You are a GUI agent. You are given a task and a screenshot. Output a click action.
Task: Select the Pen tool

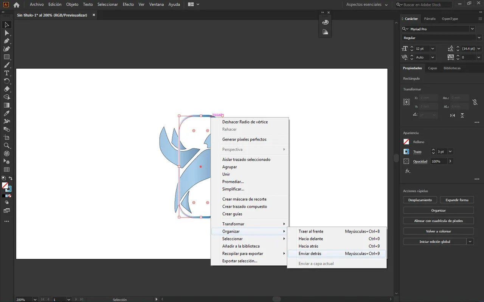[7, 41]
